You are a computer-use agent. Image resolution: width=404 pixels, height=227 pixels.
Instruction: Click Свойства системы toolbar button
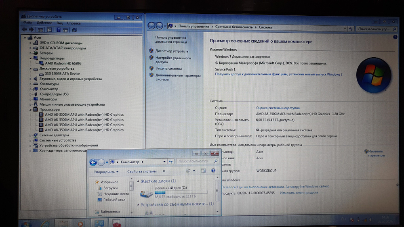pyautogui.click(x=142, y=171)
